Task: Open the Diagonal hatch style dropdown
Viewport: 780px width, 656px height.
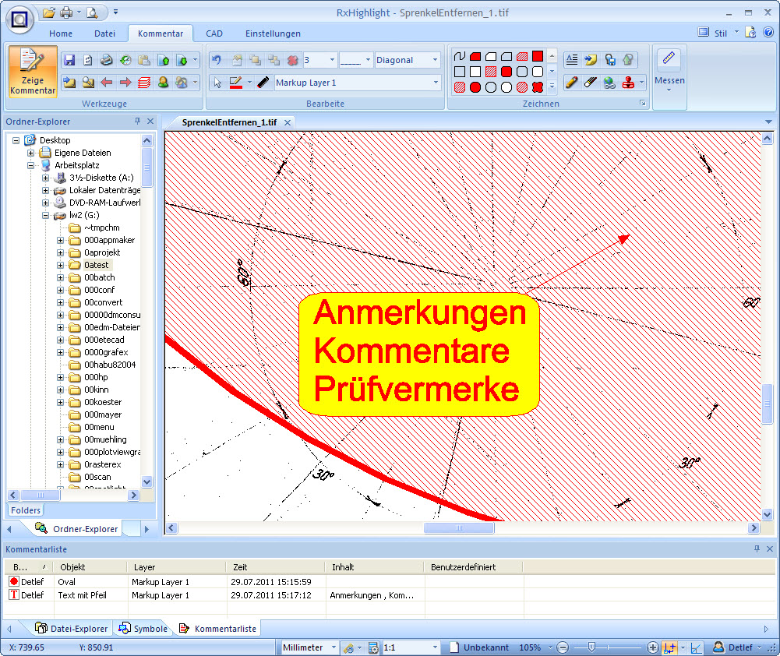Action: click(434, 60)
